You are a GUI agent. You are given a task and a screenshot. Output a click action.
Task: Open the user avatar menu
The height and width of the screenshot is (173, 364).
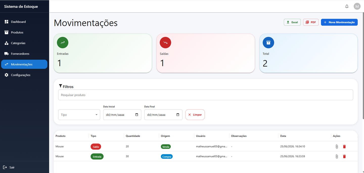357,6
